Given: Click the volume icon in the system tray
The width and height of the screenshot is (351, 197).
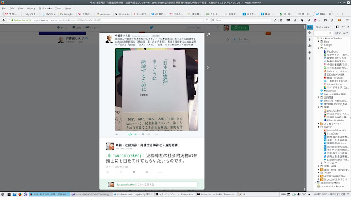Looking at the screenshot, I should (x=298, y=194).
